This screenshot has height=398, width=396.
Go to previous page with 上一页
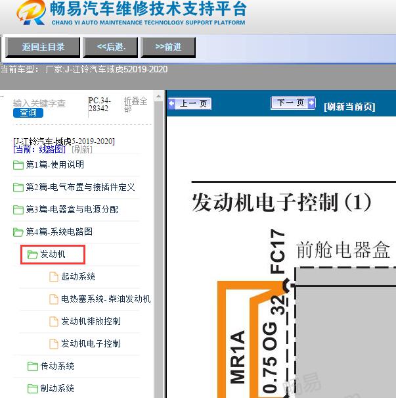tap(190, 103)
